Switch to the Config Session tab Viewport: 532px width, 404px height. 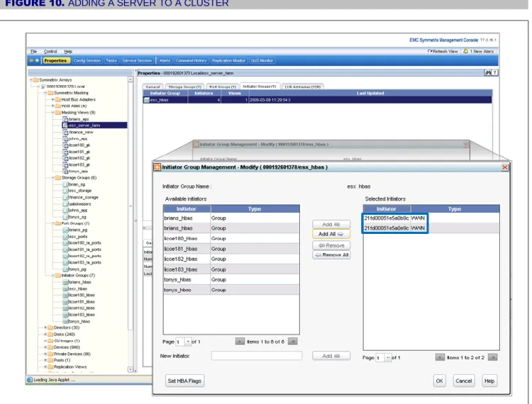pyautogui.click(x=87, y=61)
